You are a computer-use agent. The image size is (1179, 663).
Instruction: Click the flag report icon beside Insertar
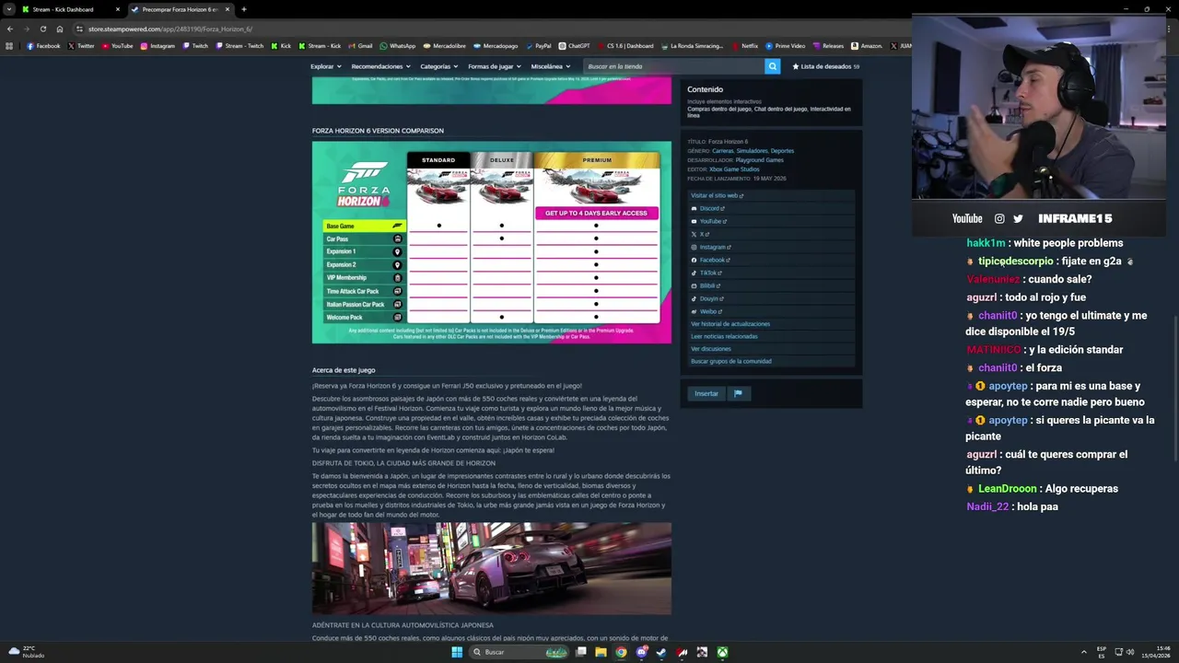[x=738, y=393]
